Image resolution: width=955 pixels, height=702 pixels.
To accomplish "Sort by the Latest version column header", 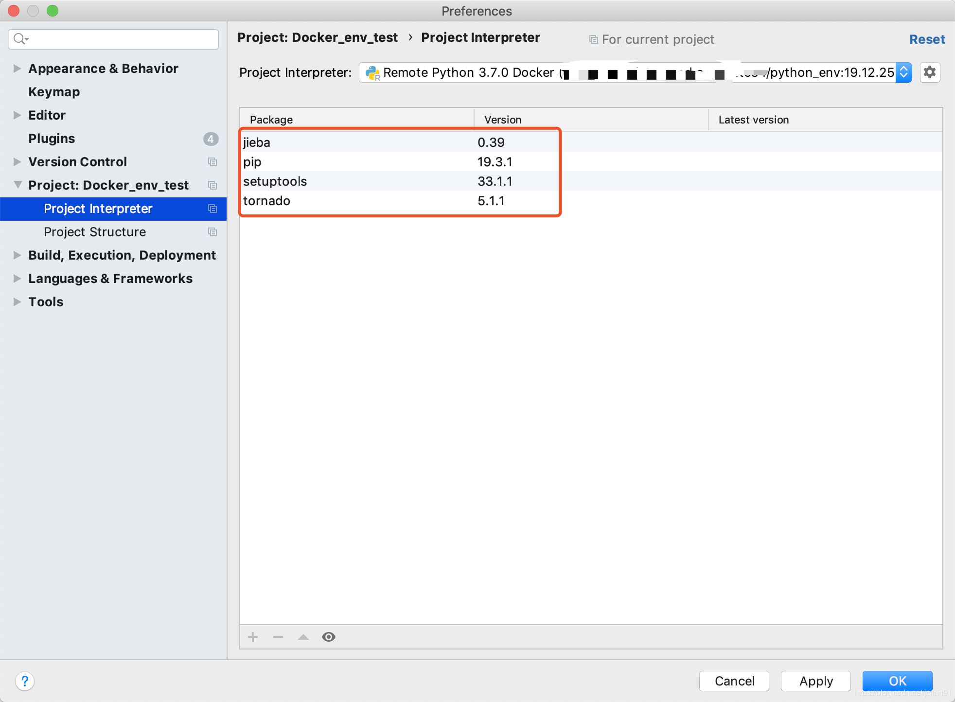I will 754,120.
